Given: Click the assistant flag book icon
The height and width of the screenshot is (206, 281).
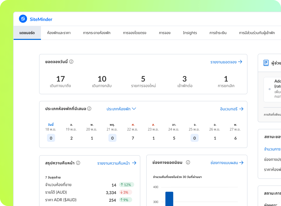Looking at the screenshot, I should (266, 63).
